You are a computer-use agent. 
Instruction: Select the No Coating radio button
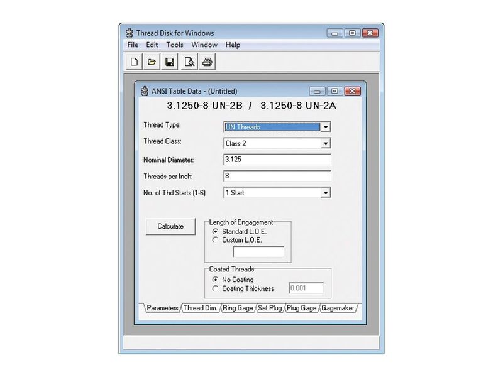[215, 280]
